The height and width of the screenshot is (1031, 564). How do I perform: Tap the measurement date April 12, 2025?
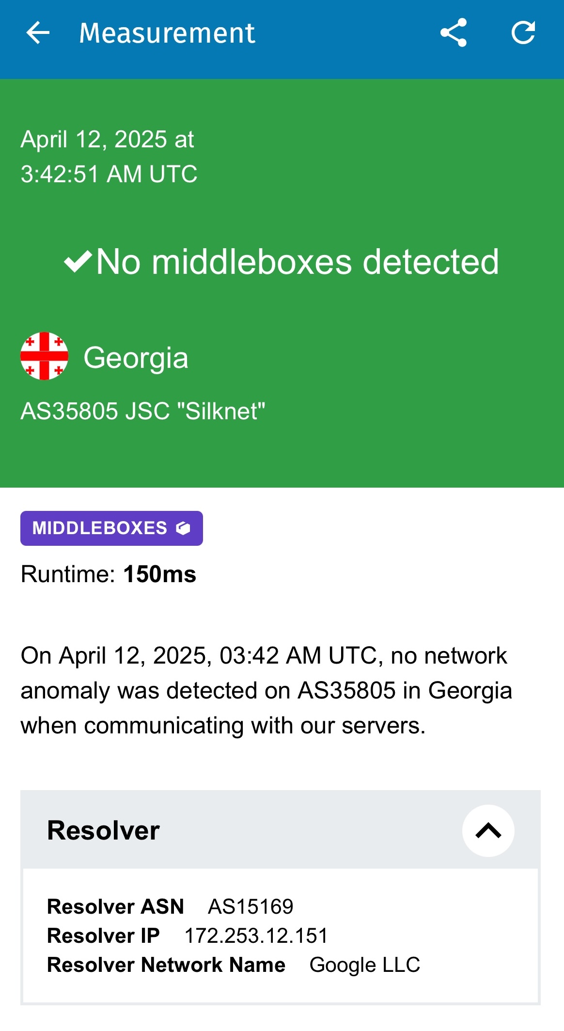(x=108, y=140)
